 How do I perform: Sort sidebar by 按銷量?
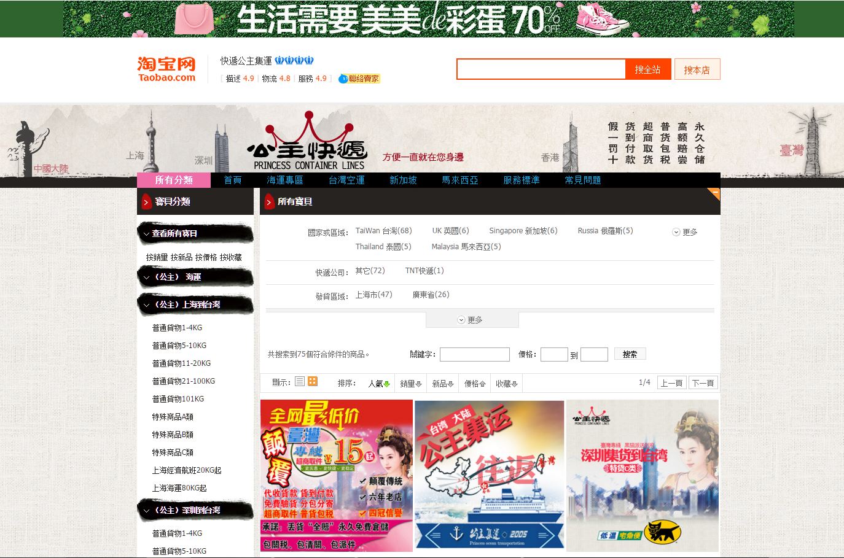[157, 257]
